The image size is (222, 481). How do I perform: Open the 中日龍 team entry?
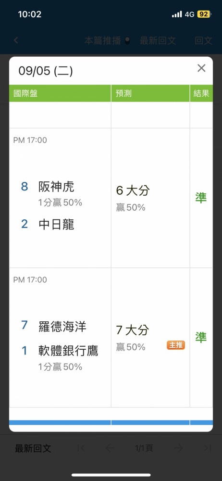coord(56,225)
